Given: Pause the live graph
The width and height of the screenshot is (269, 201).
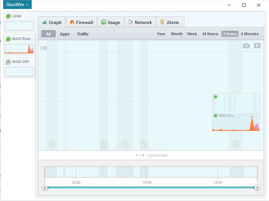Looking at the screenshot, I should [257, 46].
